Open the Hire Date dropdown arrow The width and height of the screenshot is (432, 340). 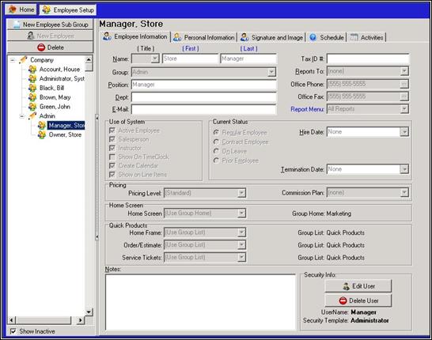[404, 131]
